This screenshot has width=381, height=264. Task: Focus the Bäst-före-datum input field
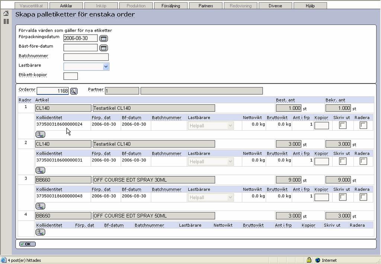click(x=80, y=48)
